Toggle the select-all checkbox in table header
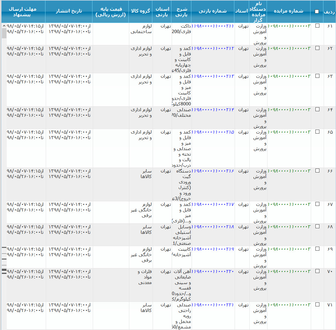Image resolution: width=336 pixels, height=330 pixels. pos(317,12)
